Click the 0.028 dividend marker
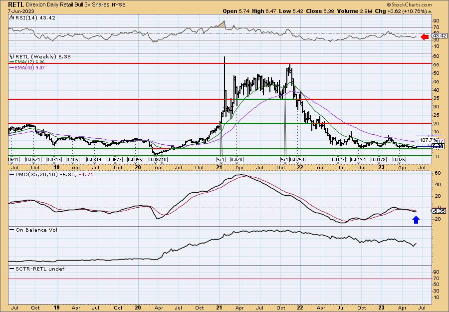 236,159
